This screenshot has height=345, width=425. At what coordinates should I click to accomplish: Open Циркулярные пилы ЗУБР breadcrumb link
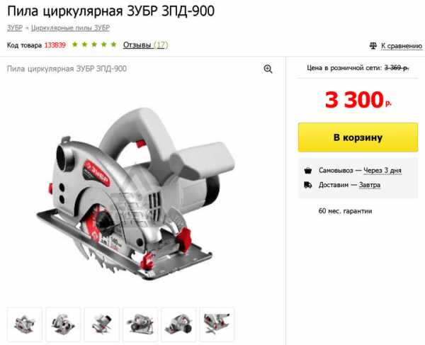click(x=70, y=28)
